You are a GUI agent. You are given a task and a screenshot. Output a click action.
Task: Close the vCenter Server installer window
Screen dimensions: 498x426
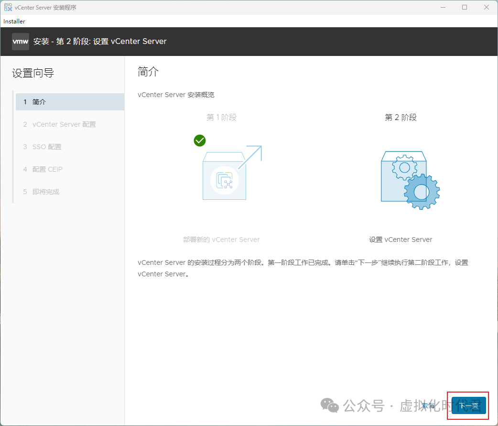[486, 7]
